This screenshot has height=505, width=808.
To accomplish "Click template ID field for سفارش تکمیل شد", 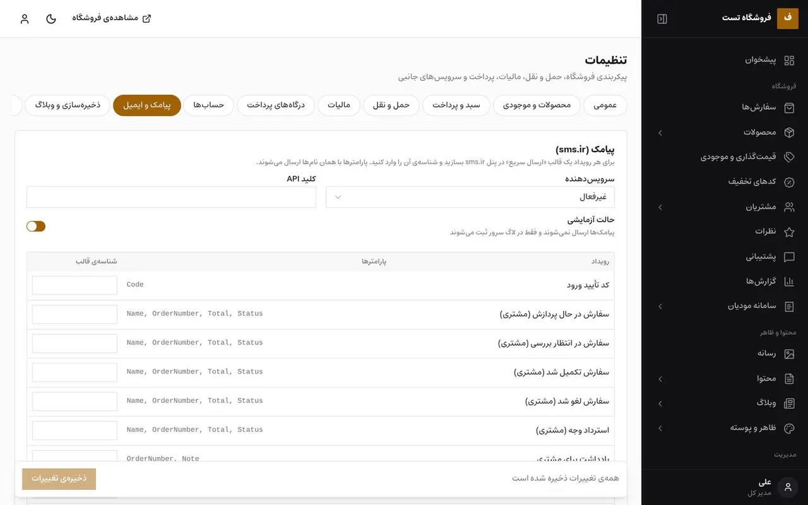I will (74, 372).
